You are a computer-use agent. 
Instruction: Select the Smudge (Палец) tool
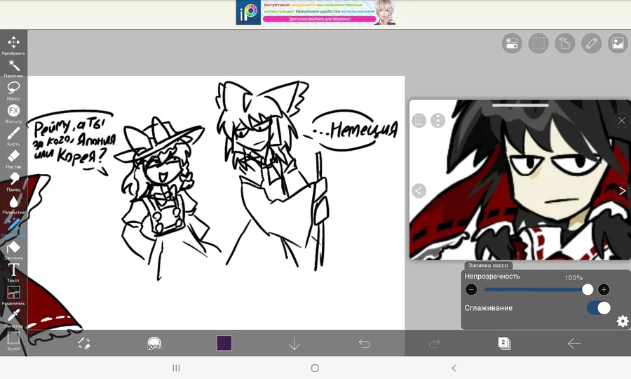click(13, 182)
